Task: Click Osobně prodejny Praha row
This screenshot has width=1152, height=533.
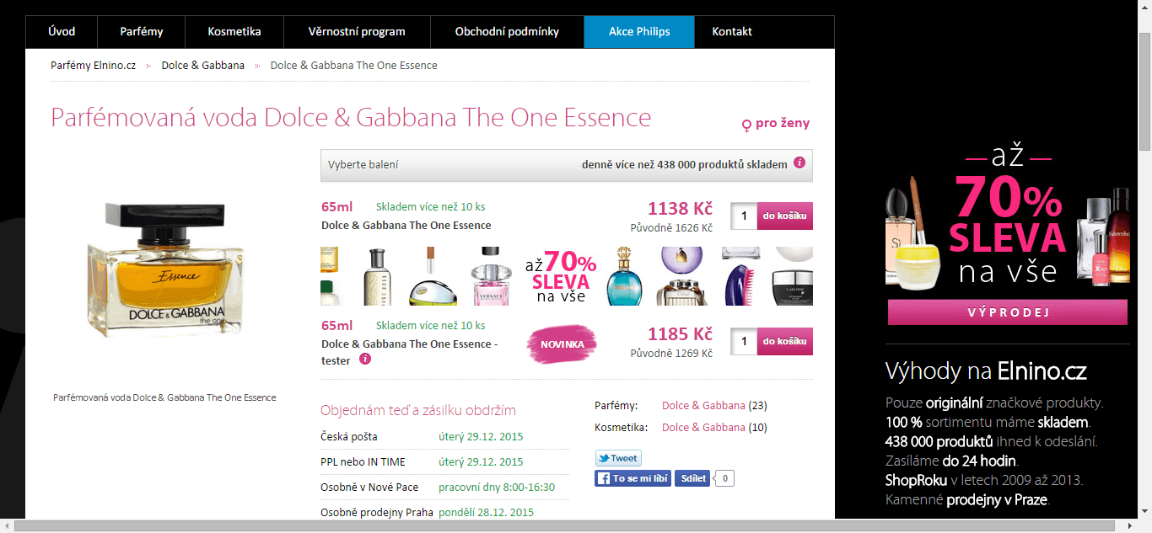Action: (x=444, y=512)
